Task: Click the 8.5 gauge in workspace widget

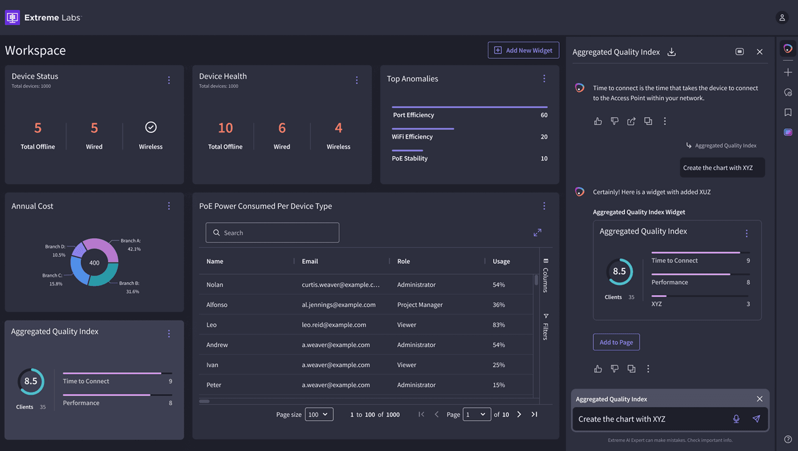Action: coord(31,381)
